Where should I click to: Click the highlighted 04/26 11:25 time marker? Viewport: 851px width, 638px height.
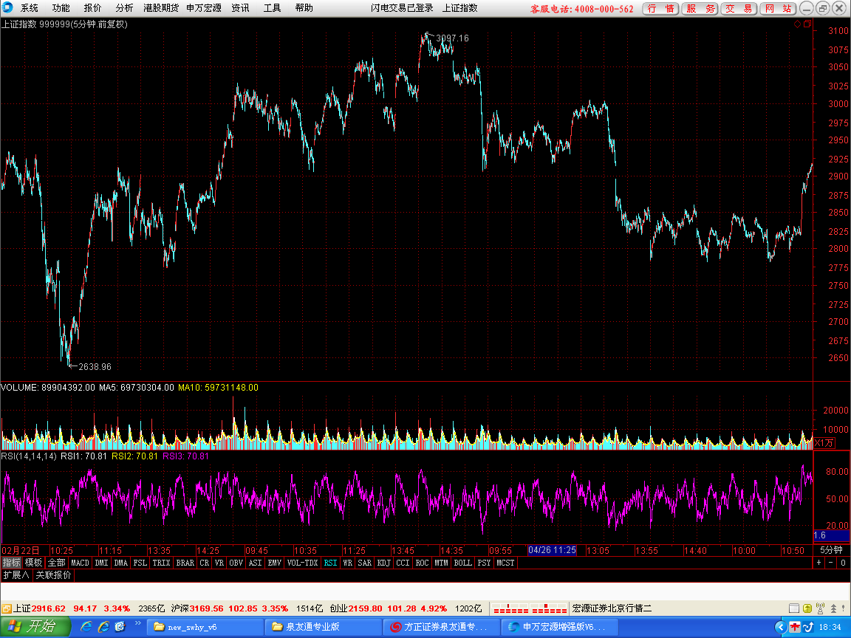click(x=552, y=550)
